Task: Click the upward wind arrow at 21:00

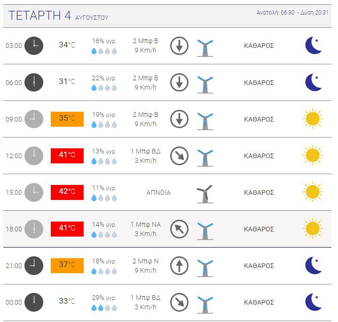Action: pyautogui.click(x=180, y=266)
